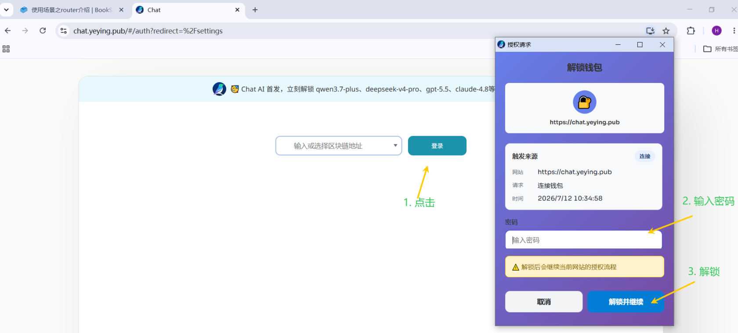Open the 所有书签 bookmarks folder
The height and width of the screenshot is (333, 738).
point(720,49)
